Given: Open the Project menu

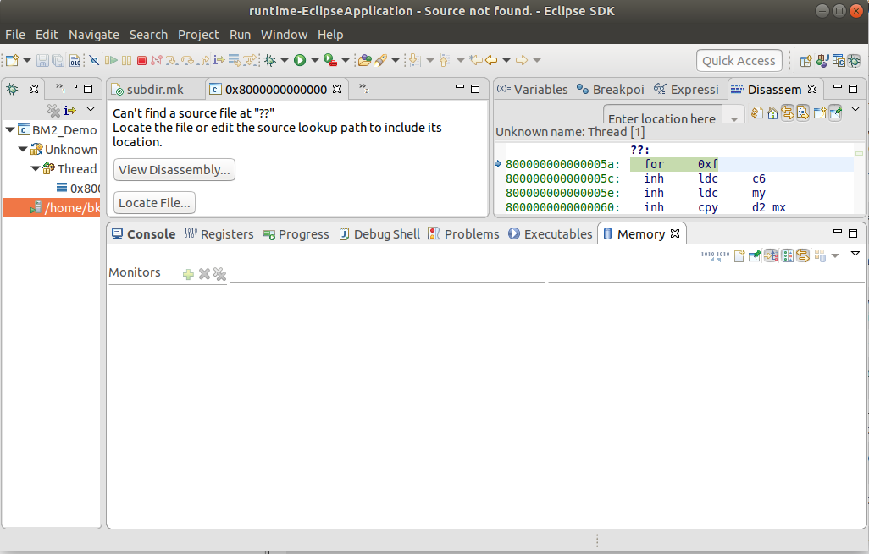Looking at the screenshot, I should (x=198, y=35).
